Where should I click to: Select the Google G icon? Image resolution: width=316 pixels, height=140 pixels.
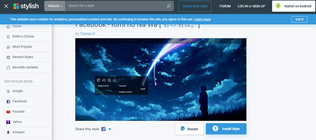(8, 91)
